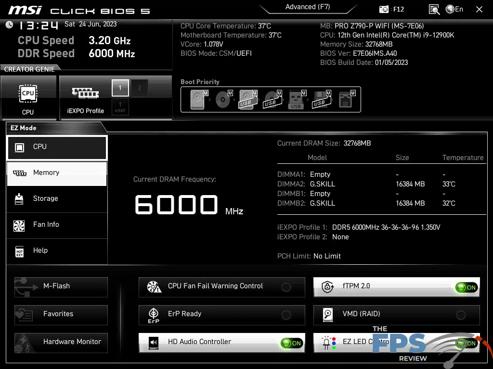This screenshot has height=369, width=493.
Task: Select iEXPO profile 2 button
Action: coord(139,88)
